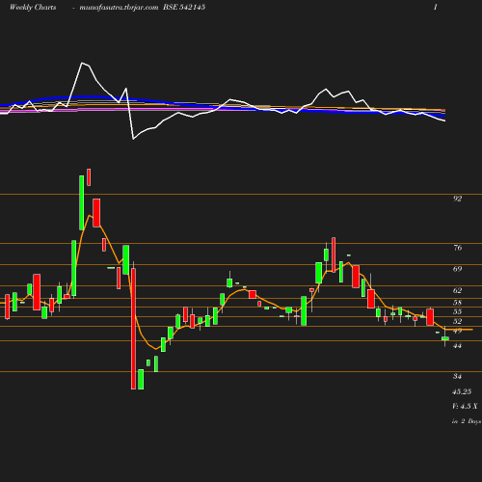Click the price label 92
The height and width of the screenshot is (482, 482).
pos(457,199)
